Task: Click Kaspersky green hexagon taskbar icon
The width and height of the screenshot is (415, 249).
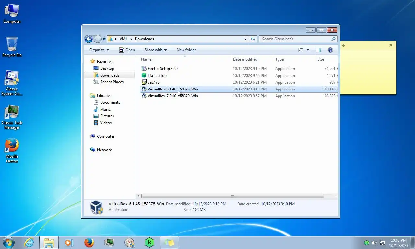Action: pyautogui.click(x=149, y=243)
